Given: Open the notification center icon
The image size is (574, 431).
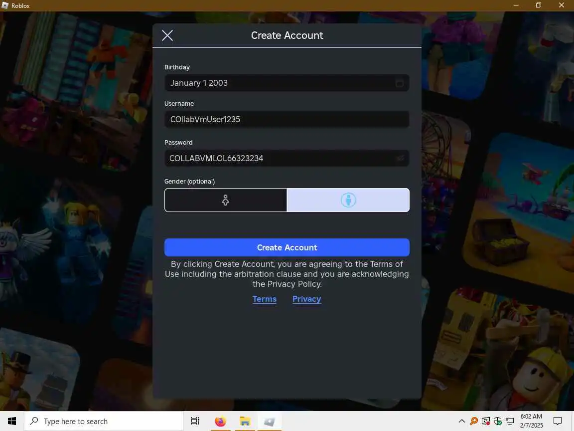Looking at the screenshot, I should [x=558, y=421].
